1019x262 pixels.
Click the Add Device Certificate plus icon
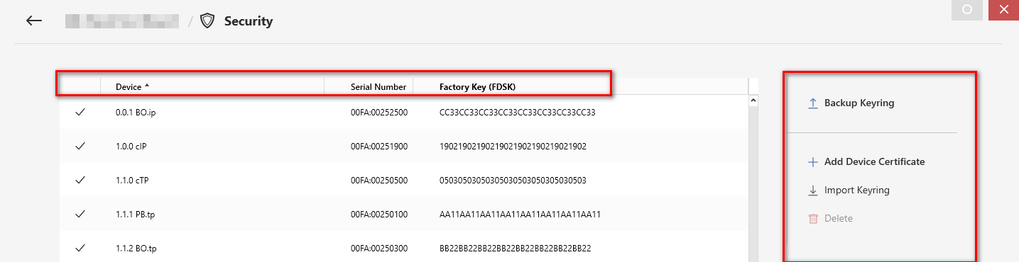[x=813, y=162]
